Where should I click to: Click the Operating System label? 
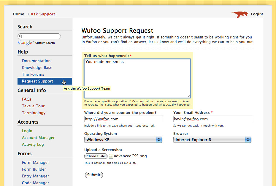[x=101, y=134]
